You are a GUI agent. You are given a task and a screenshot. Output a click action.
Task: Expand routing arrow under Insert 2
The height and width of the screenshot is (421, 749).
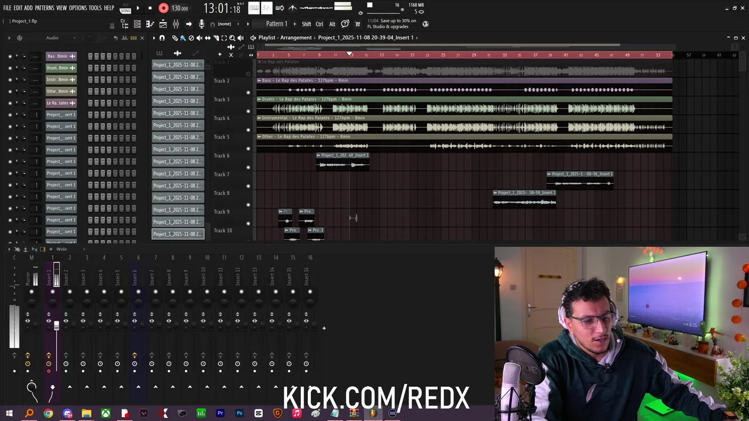[70, 387]
